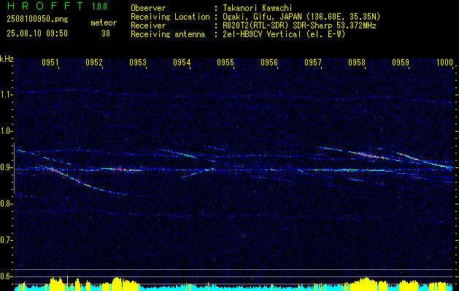Click receiver R820T2(RTL-SDR) SDR-Sharp 53.372MHz text
The image size is (459, 291).
click(x=299, y=25)
